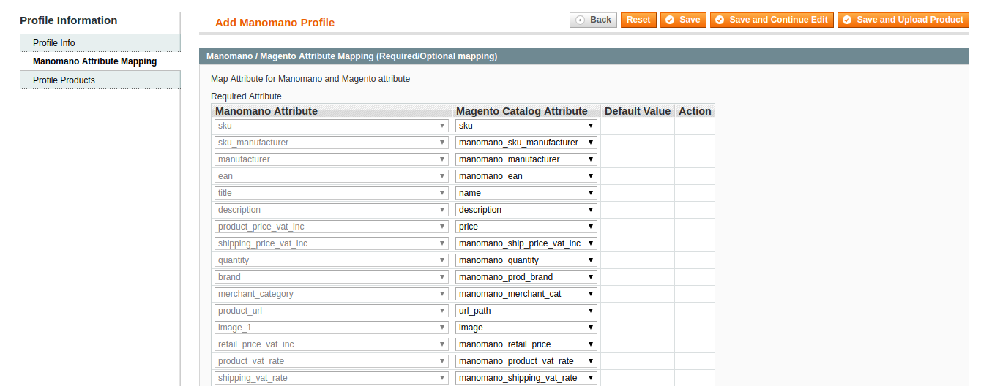Switch to Profile Products tab

(x=100, y=80)
